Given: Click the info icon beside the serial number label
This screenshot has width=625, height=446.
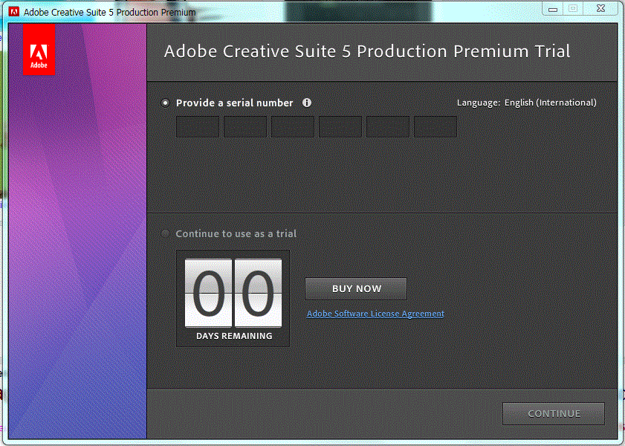Looking at the screenshot, I should click(x=307, y=103).
